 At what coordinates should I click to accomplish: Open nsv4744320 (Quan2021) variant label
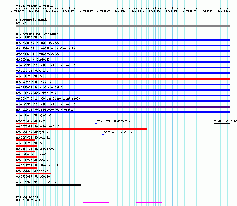click(33, 121)
